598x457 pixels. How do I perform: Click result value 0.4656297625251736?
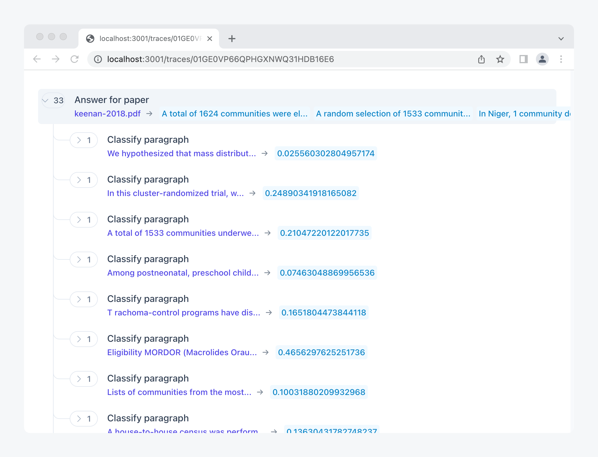tap(321, 352)
